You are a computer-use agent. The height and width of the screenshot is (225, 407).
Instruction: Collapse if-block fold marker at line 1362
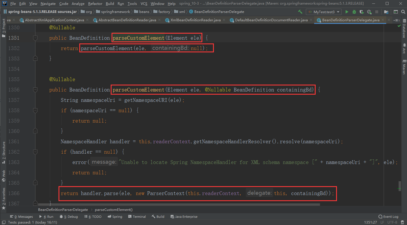[35, 152]
